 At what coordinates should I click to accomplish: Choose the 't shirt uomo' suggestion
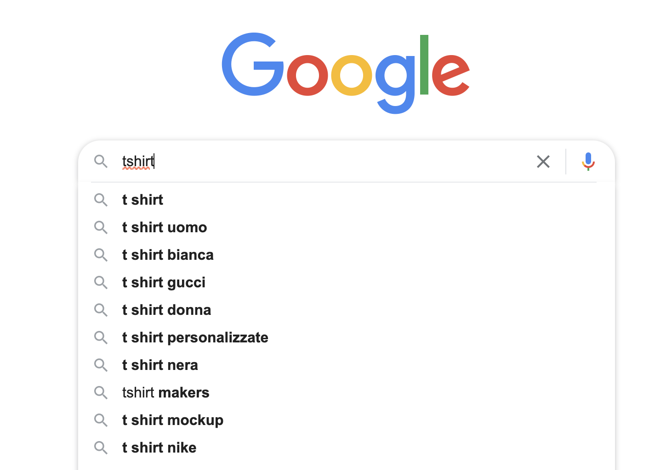[165, 228]
